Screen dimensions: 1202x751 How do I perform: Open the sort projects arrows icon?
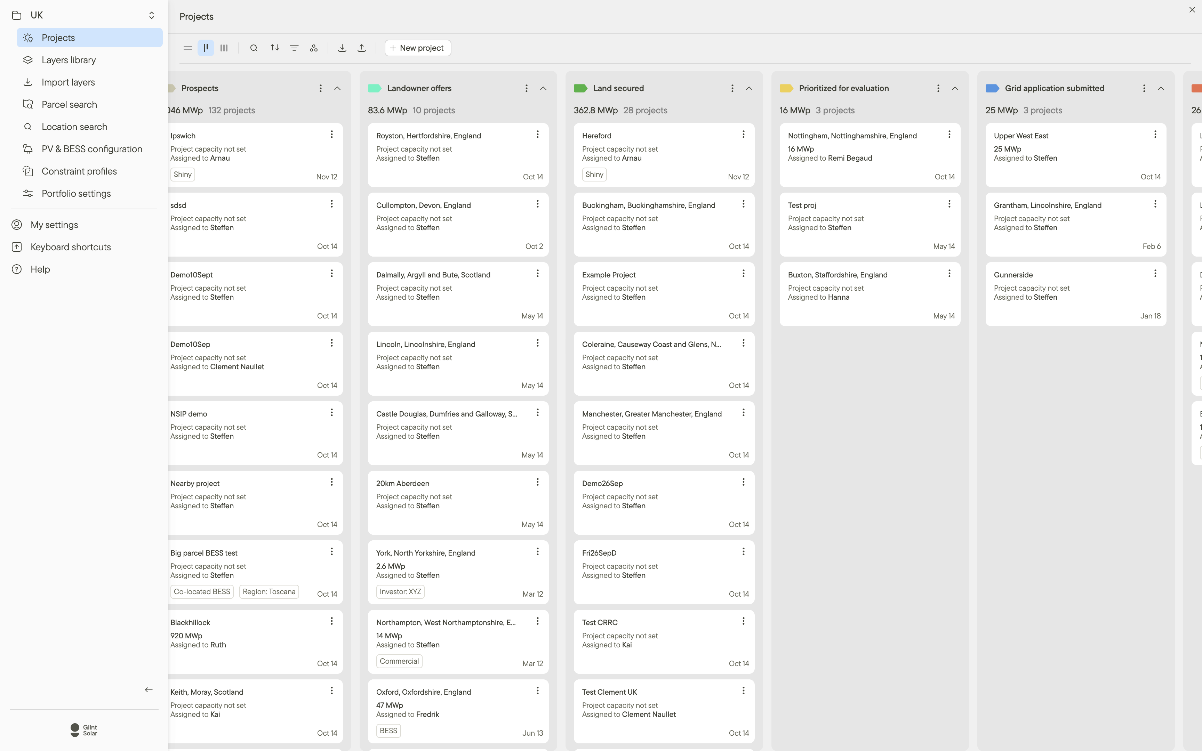pyautogui.click(x=274, y=48)
